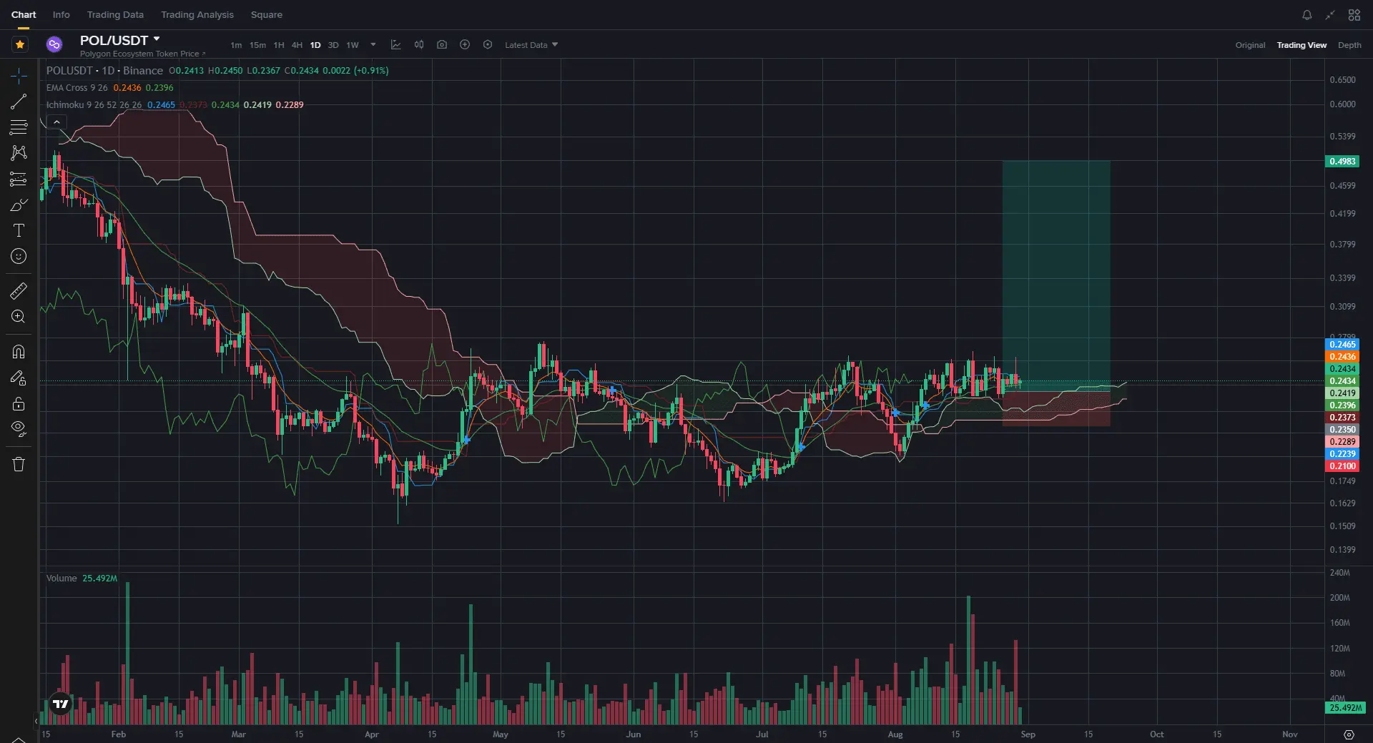Expand more timeframe options arrow
The width and height of the screenshot is (1373, 743).
pos(373,45)
